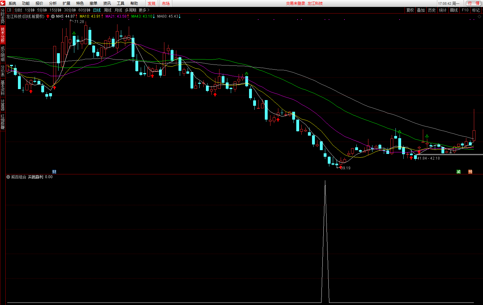483x305 pixels.
Task: Click the red app logo icon
Action: pos(3,3)
